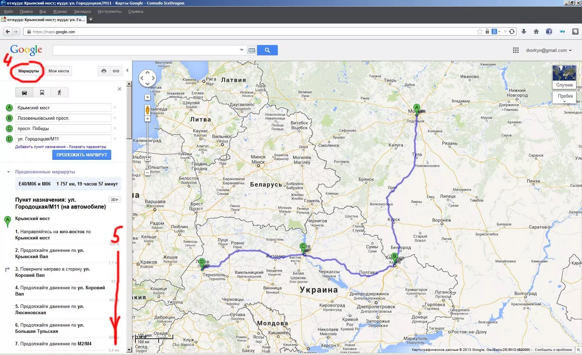Viewport: 582px width, 355px height.
Task: Click marker D at Львов on map
Action: (x=202, y=264)
